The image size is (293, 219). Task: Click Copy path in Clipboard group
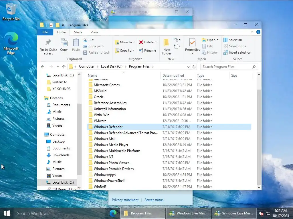(x=94, y=46)
